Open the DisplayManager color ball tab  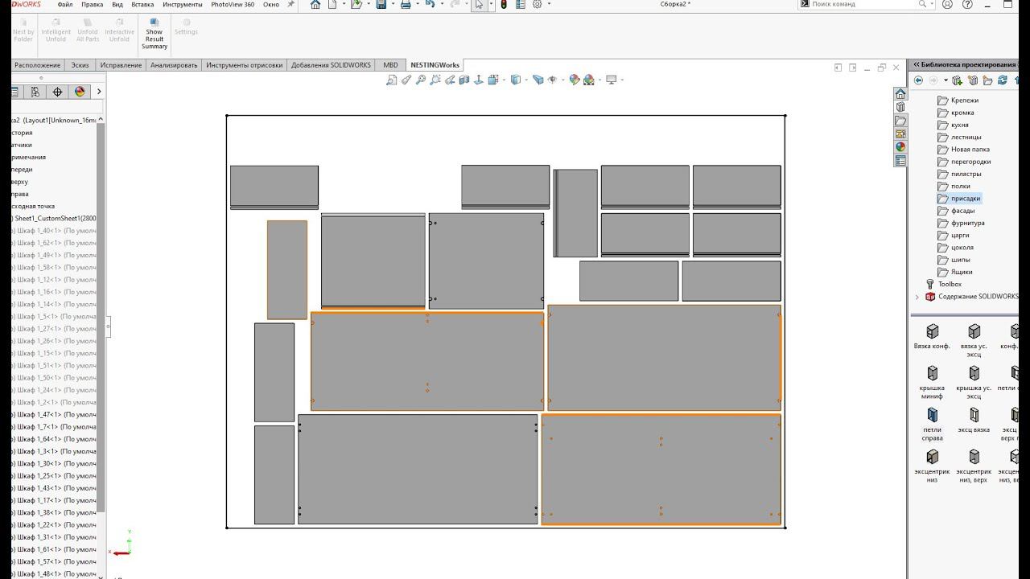point(80,92)
